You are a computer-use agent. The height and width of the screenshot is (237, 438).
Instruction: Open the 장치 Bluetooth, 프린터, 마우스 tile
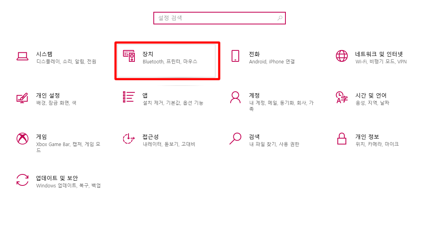point(166,61)
